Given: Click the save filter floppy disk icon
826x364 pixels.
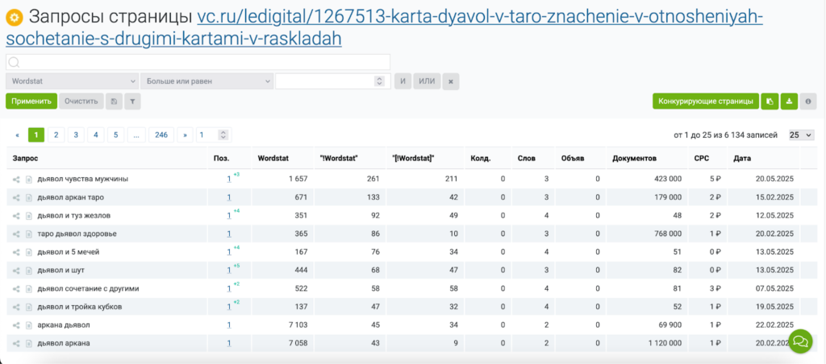Looking at the screenshot, I should [x=114, y=101].
